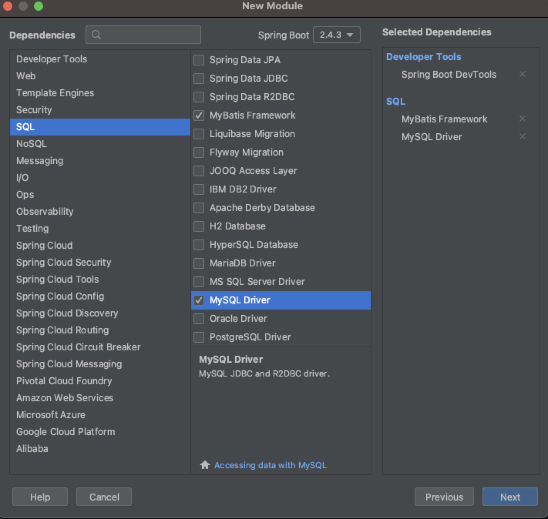Enable the Spring Data JPA checkbox

[199, 60]
